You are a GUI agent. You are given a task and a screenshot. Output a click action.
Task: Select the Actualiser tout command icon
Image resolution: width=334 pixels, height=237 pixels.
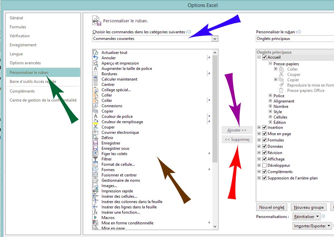click(x=96, y=53)
